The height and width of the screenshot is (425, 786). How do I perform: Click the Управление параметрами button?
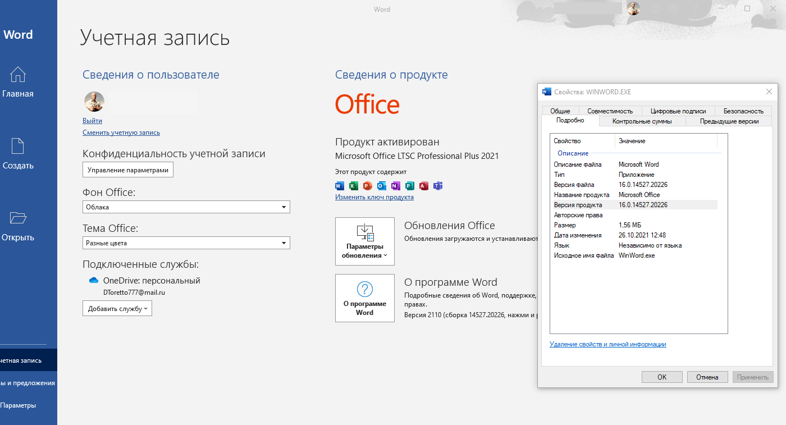tap(128, 170)
